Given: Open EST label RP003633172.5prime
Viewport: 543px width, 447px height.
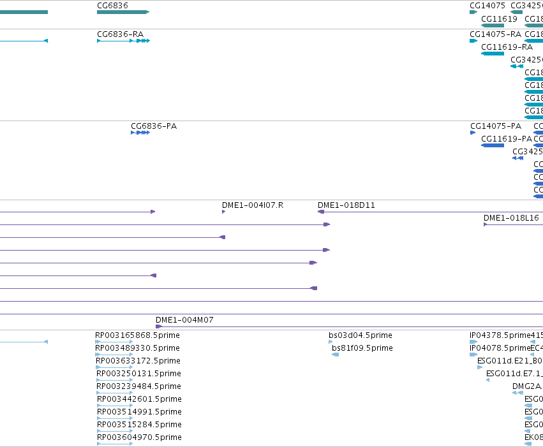Looking at the screenshot, I should click(138, 361).
